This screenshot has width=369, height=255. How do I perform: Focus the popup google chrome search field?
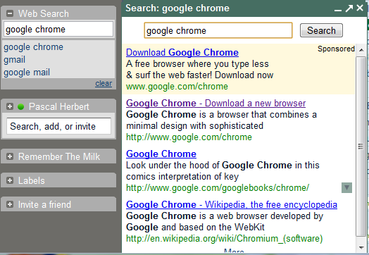(x=218, y=30)
